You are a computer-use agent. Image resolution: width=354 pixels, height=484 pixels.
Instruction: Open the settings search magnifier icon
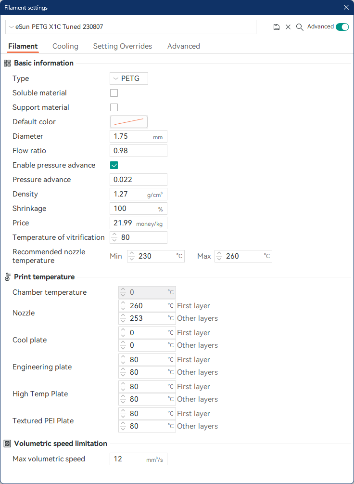(300, 27)
